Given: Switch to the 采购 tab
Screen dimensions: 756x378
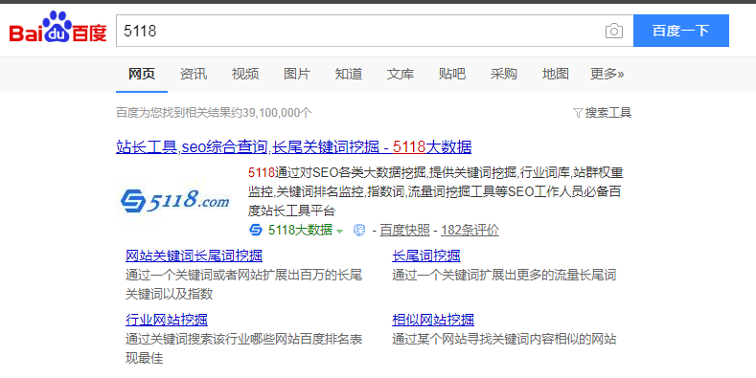Looking at the screenshot, I should pyautogui.click(x=504, y=74).
